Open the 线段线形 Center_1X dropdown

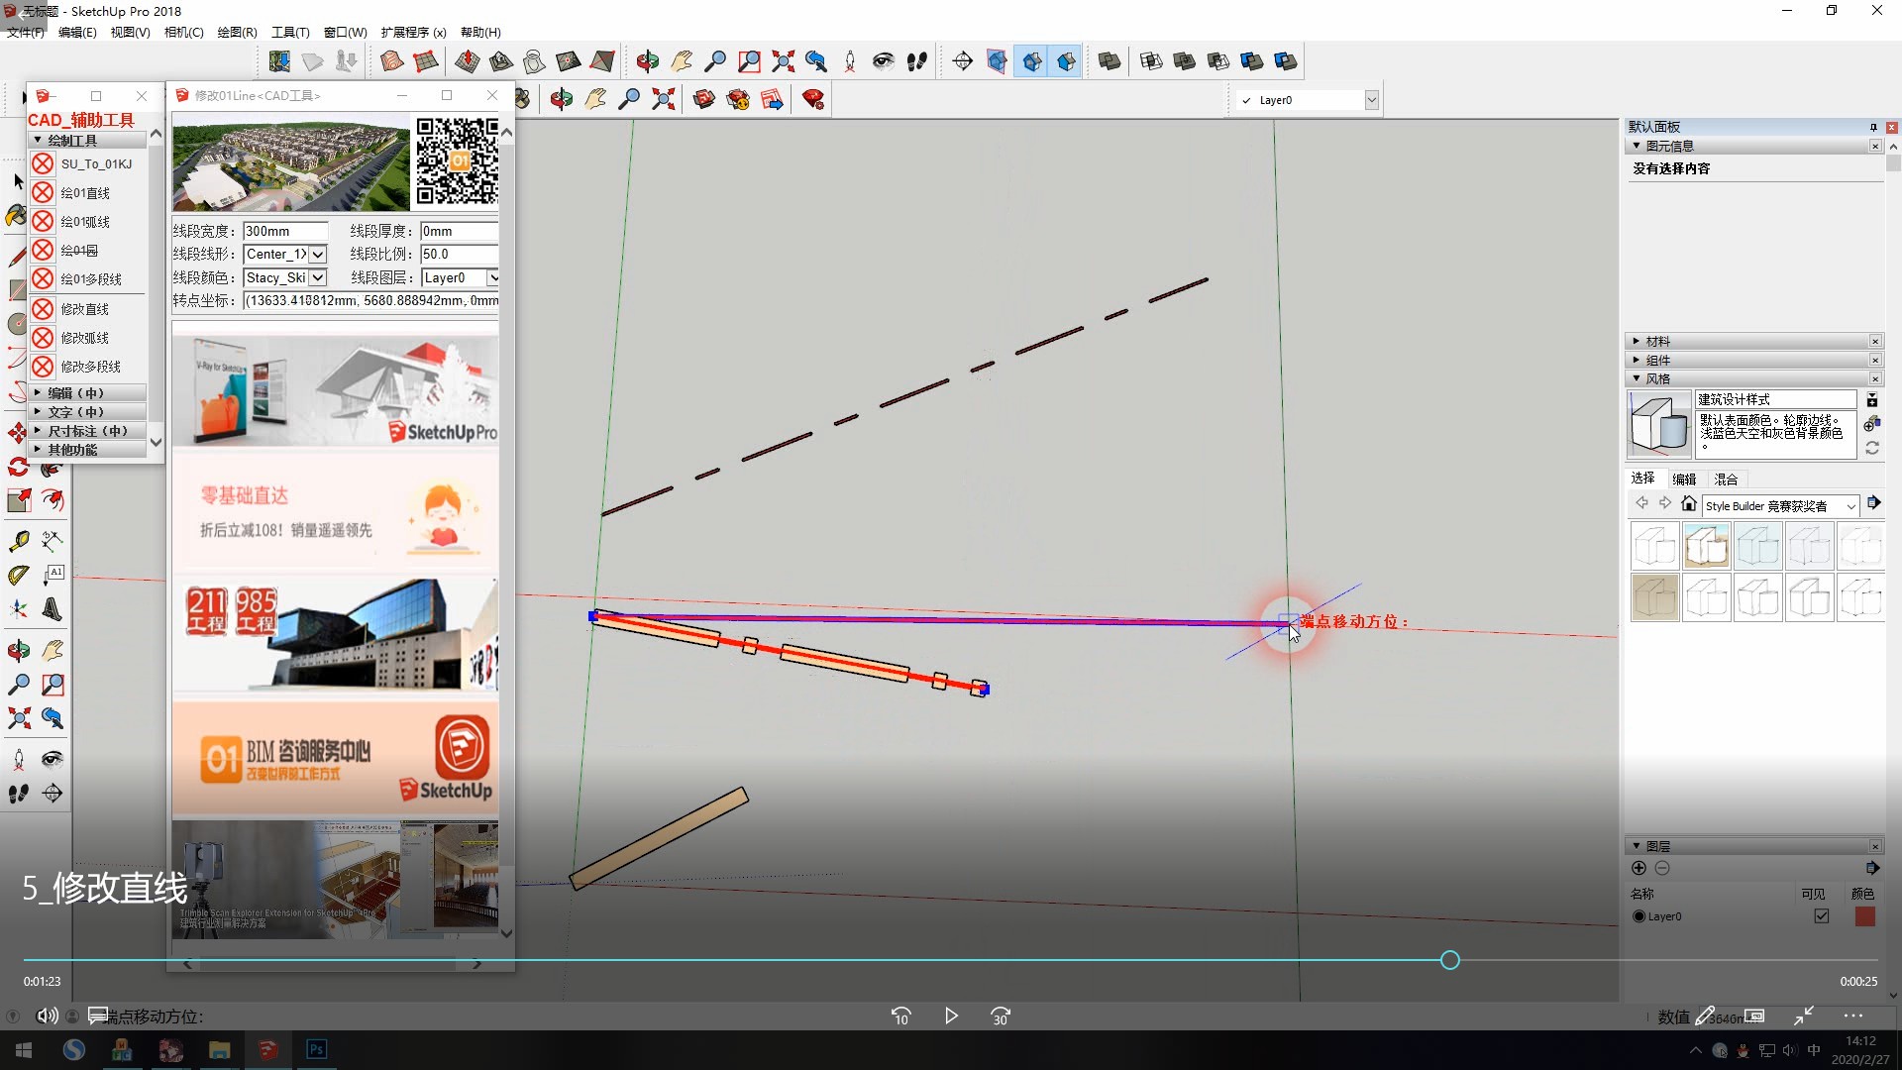point(318,255)
